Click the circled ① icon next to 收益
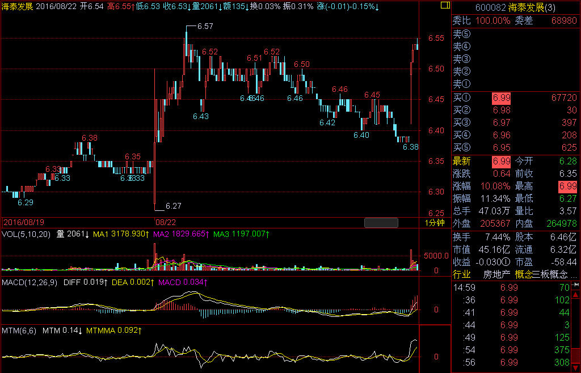The height and width of the screenshot is (373, 581). [504, 262]
